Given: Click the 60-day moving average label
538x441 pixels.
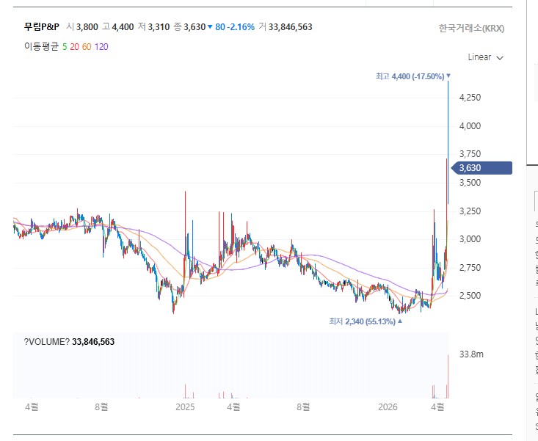Looking at the screenshot, I should tap(87, 47).
